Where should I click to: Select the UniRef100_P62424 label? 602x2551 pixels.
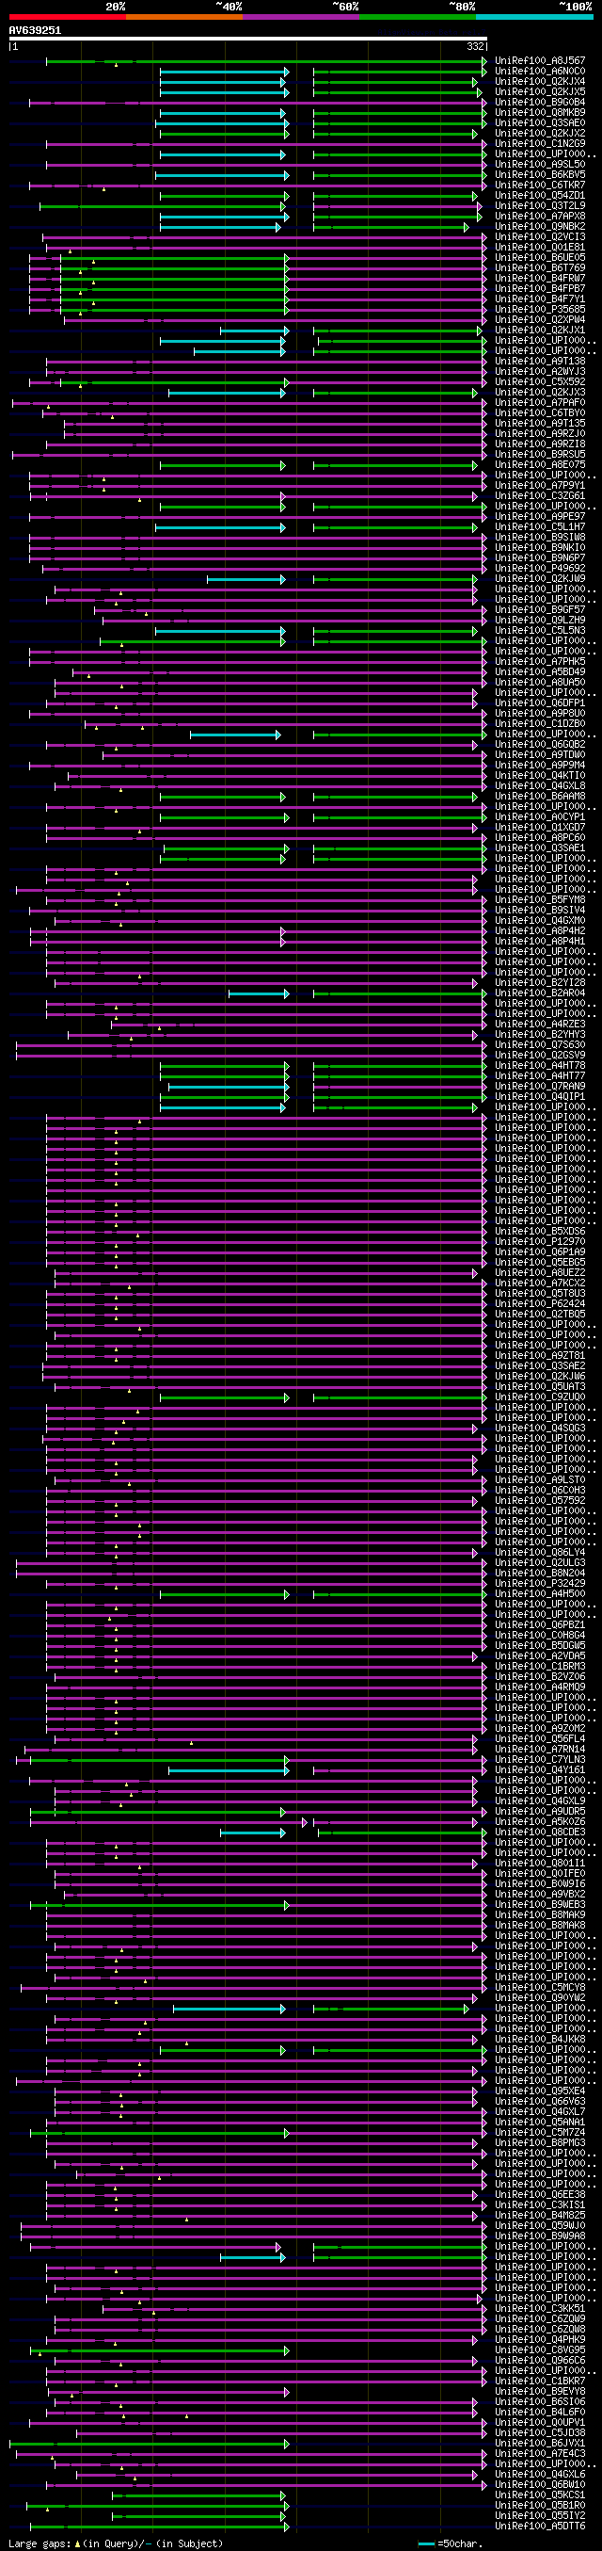click(x=540, y=1304)
